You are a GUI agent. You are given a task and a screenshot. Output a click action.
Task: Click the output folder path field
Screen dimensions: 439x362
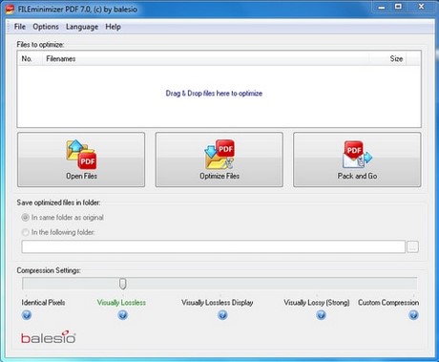(214, 246)
